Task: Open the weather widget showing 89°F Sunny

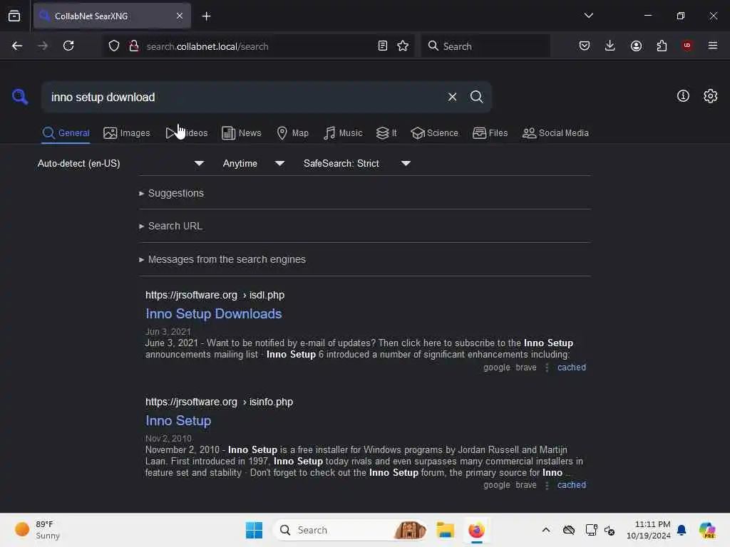Action: pos(37,530)
